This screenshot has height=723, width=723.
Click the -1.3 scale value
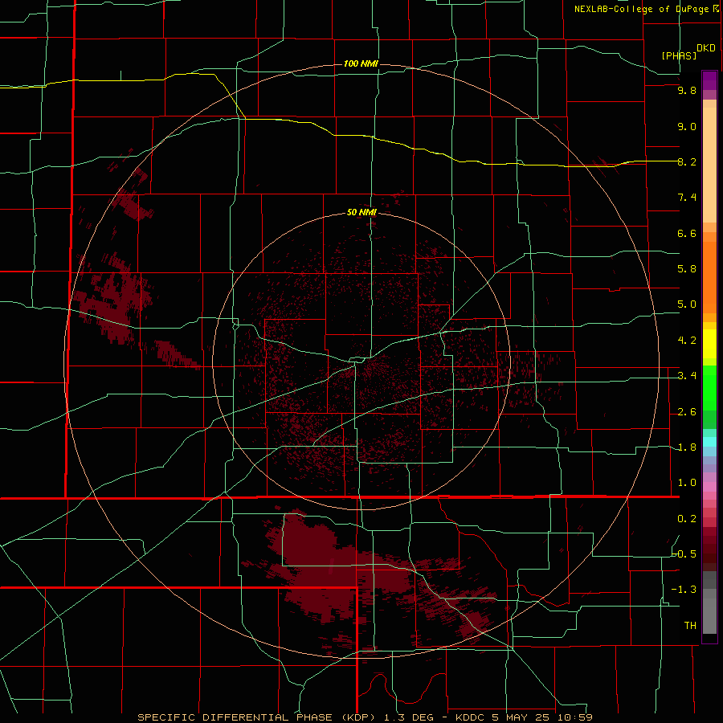click(x=684, y=590)
